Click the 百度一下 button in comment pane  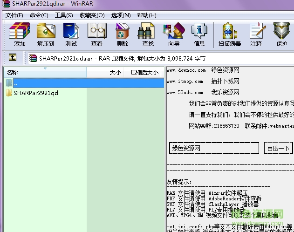pos(279,148)
